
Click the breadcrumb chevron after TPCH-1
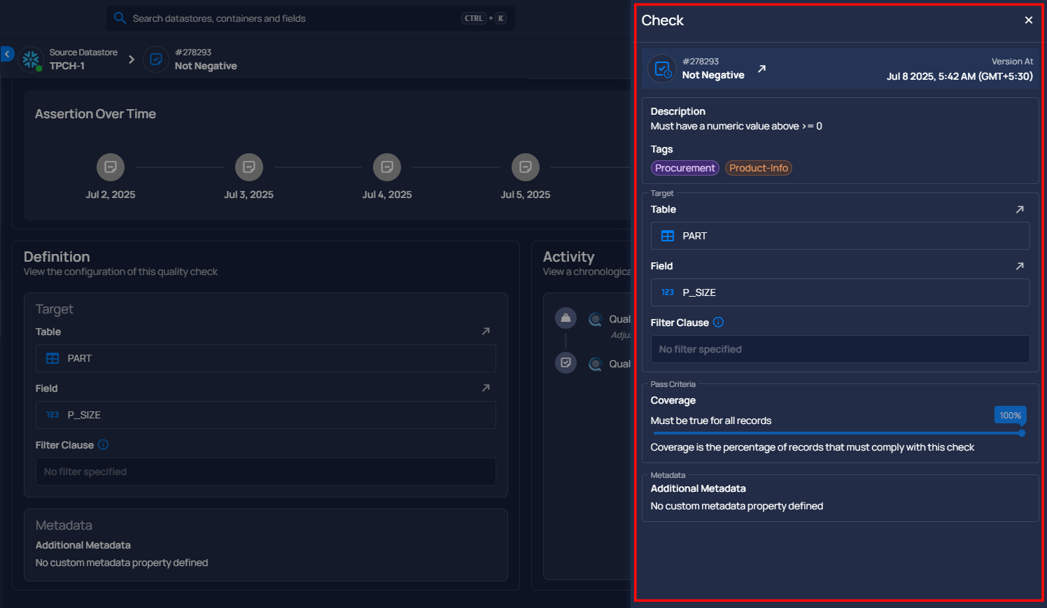pyautogui.click(x=131, y=59)
